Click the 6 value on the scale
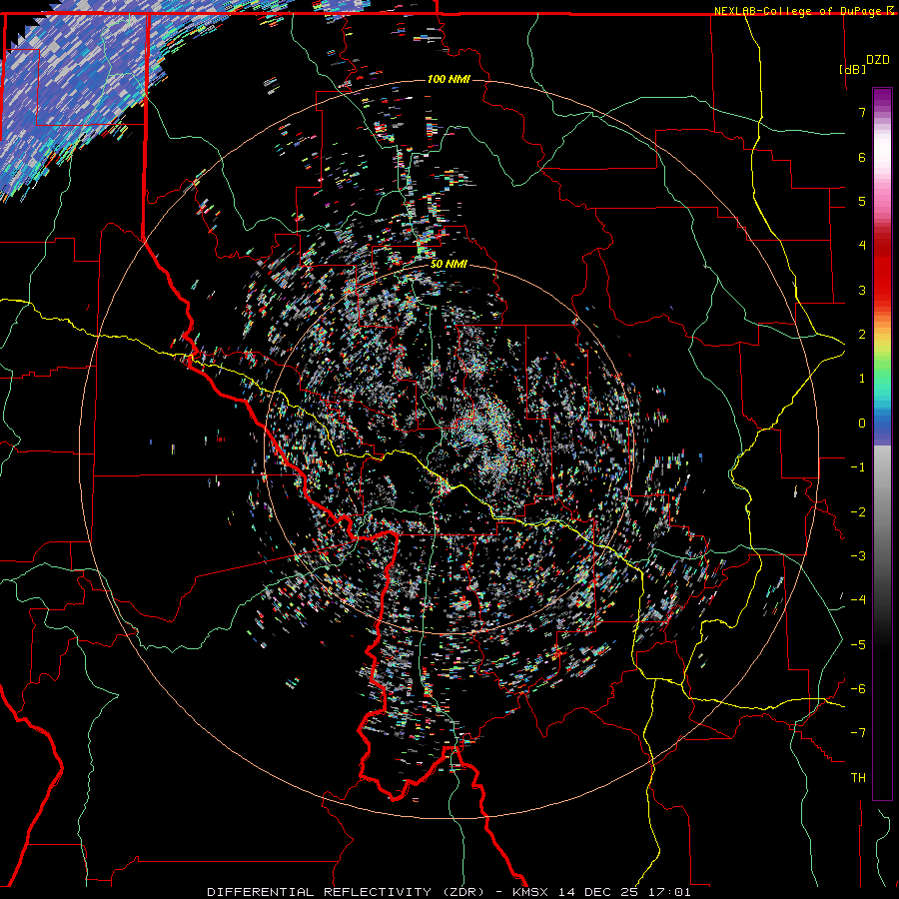 pyautogui.click(x=862, y=157)
